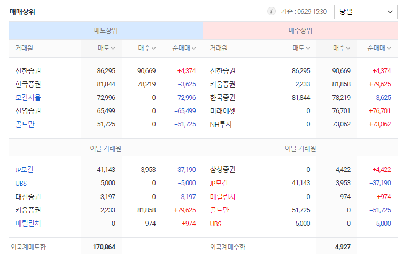Select the 매도상위 header tab
The height and width of the screenshot is (254, 403).
pos(106,31)
